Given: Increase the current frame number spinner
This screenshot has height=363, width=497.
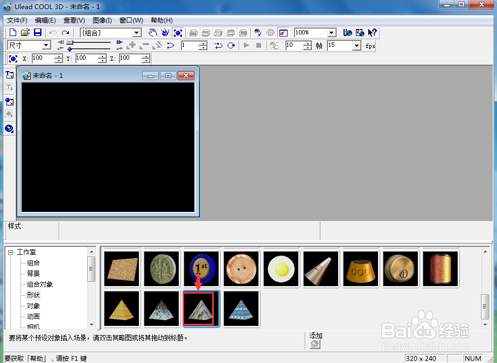Looking at the screenshot, I should pyautogui.click(x=203, y=44).
